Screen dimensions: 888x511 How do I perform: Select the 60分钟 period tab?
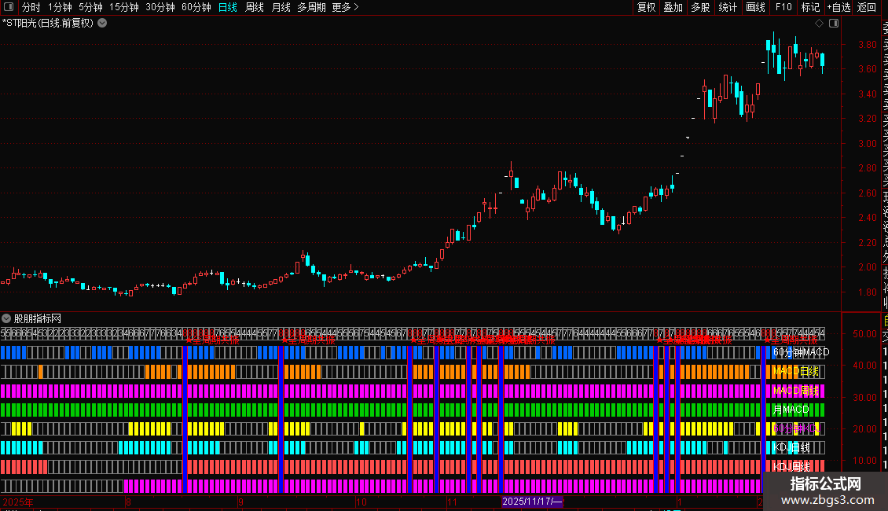tap(196, 7)
